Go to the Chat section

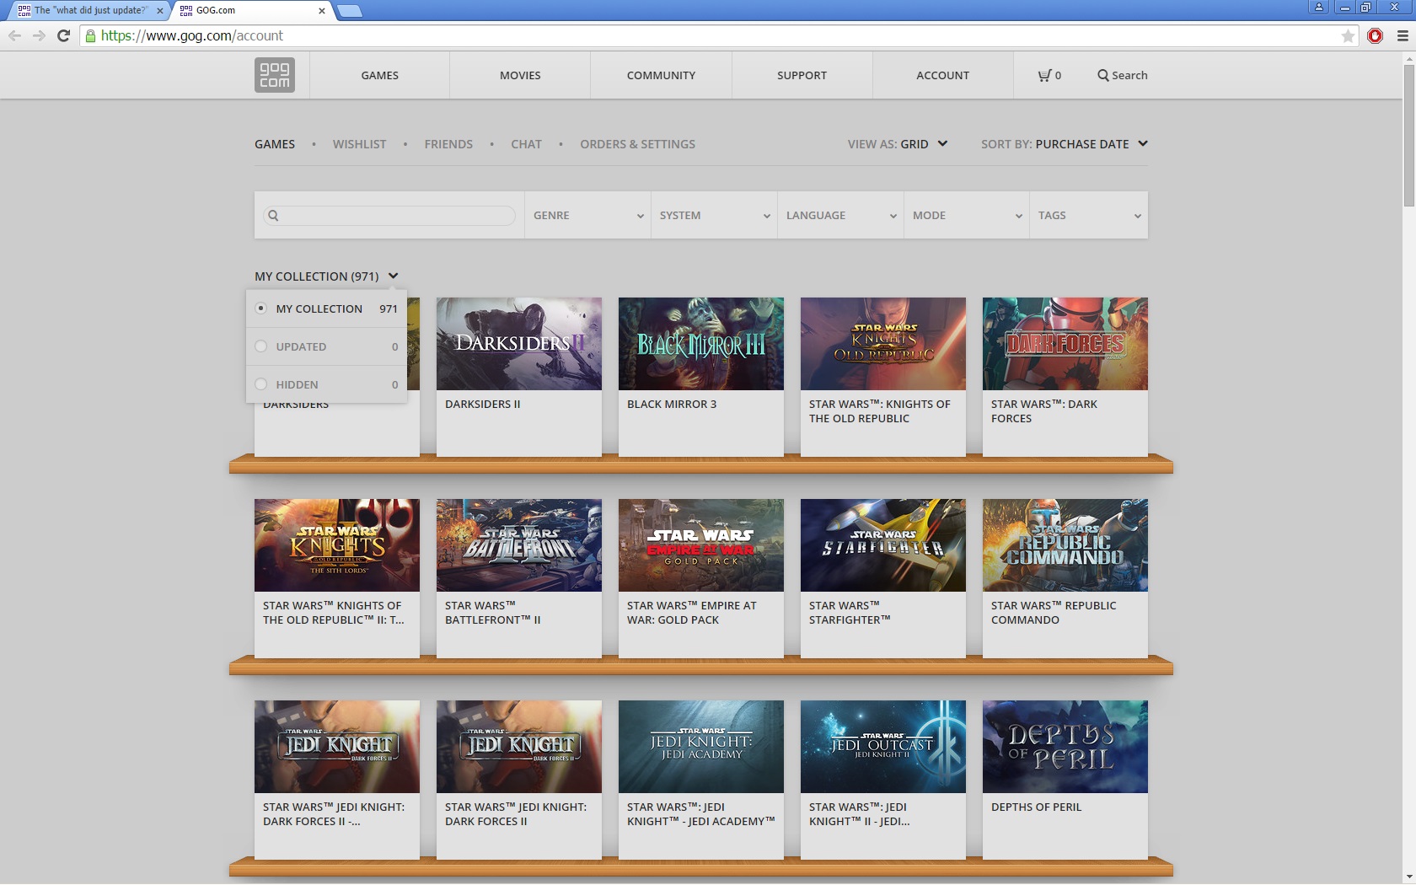tap(526, 144)
